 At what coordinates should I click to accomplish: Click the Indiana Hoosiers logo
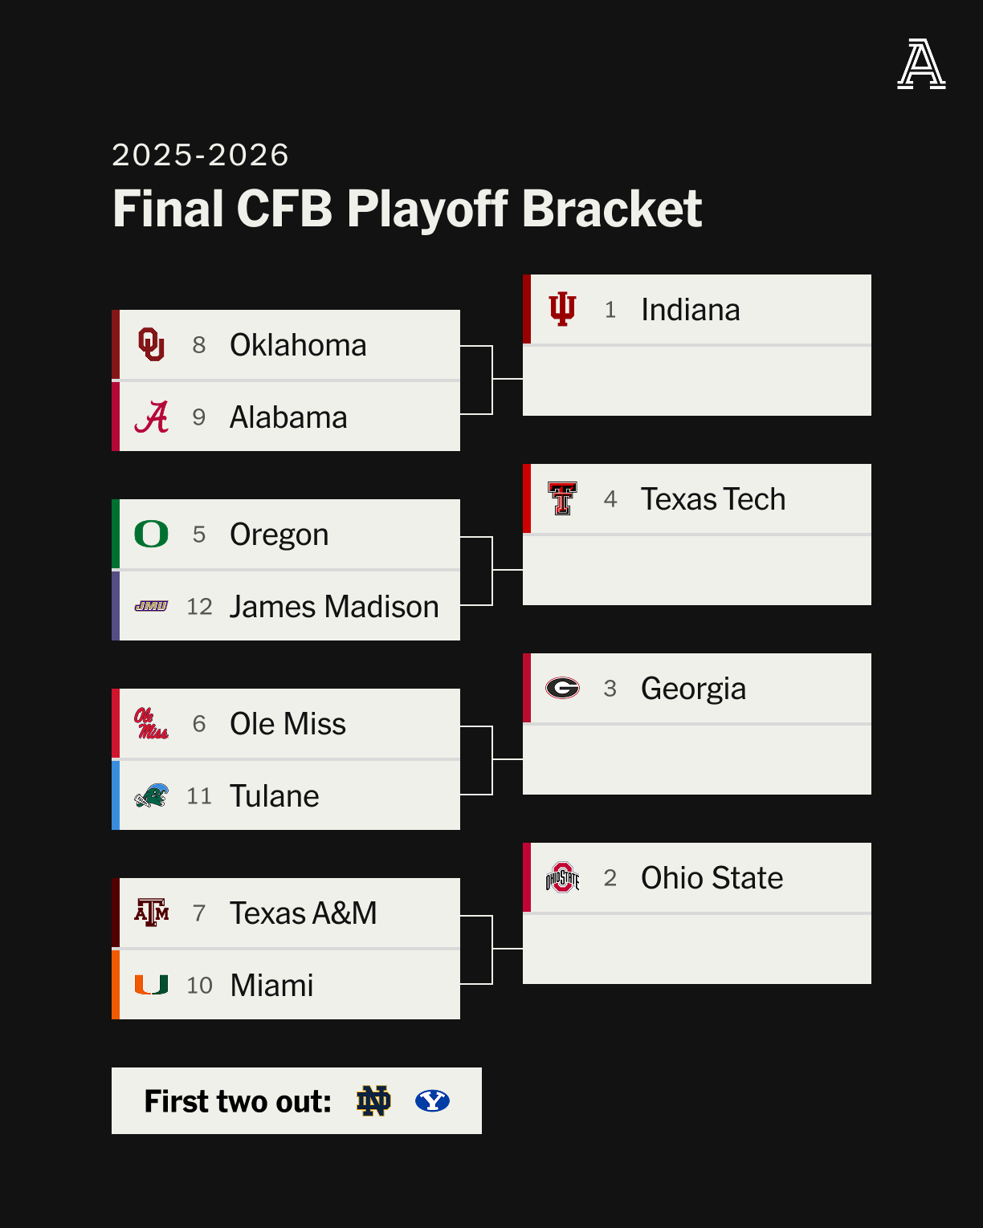coord(562,309)
